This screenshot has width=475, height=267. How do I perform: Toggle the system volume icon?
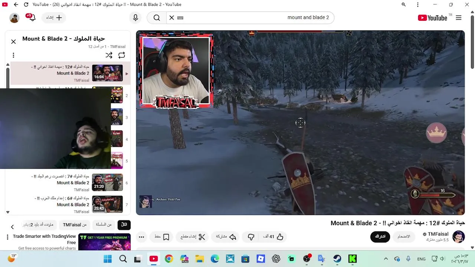tap(442, 259)
